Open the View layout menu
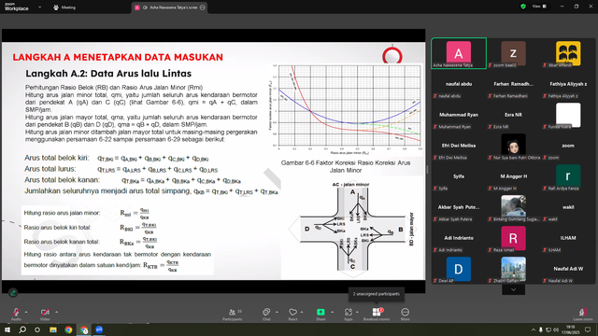This screenshot has height=336, width=598. 539,7
